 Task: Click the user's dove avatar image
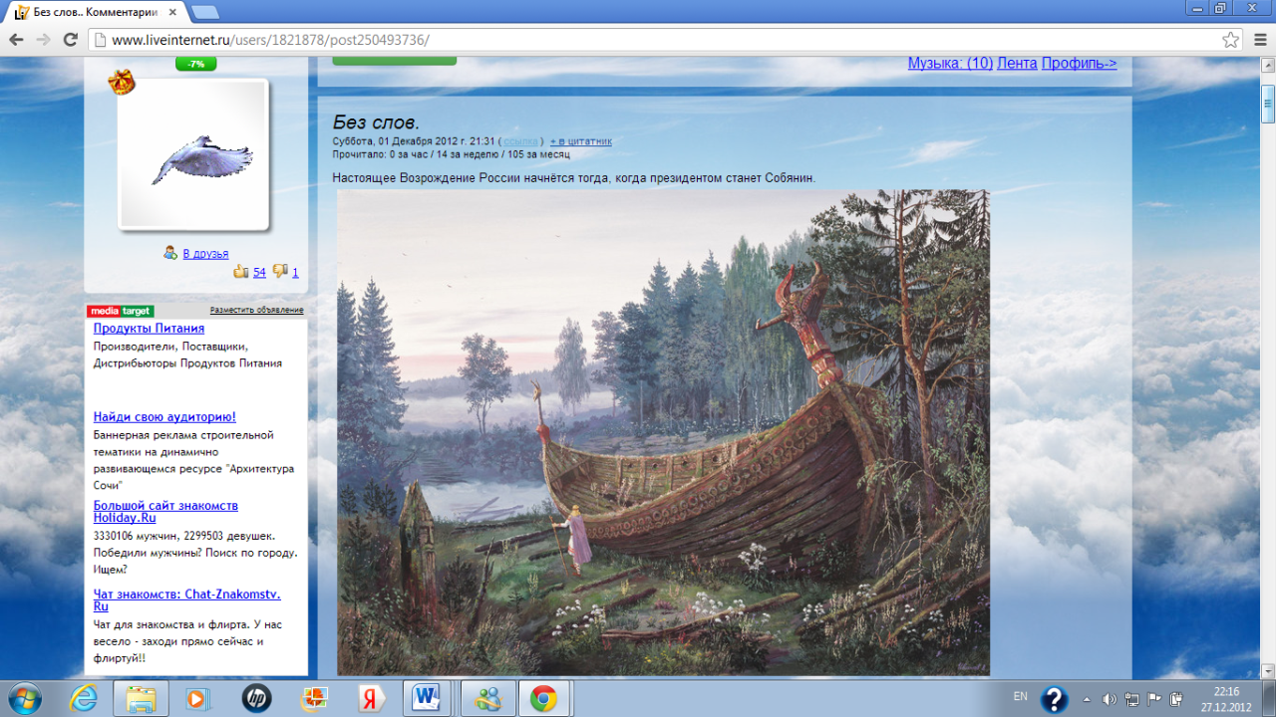pyautogui.click(x=193, y=154)
